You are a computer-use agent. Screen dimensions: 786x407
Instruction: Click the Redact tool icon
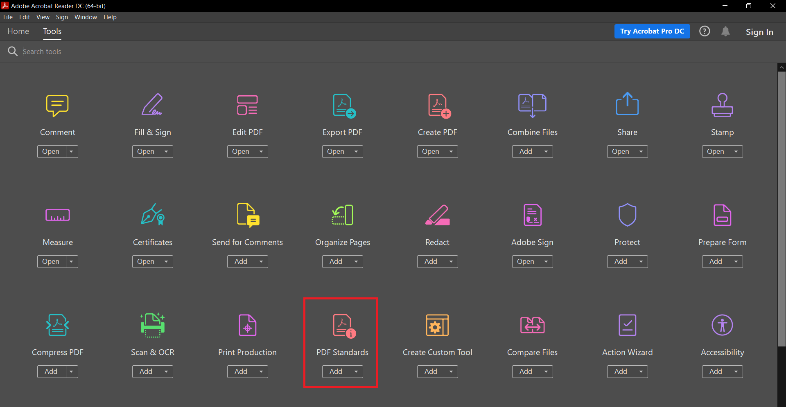click(x=437, y=215)
